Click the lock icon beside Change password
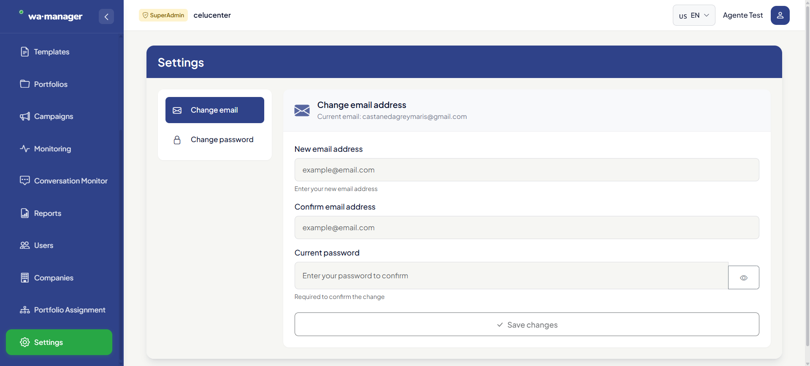The height and width of the screenshot is (366, 810). pos(177,140)
